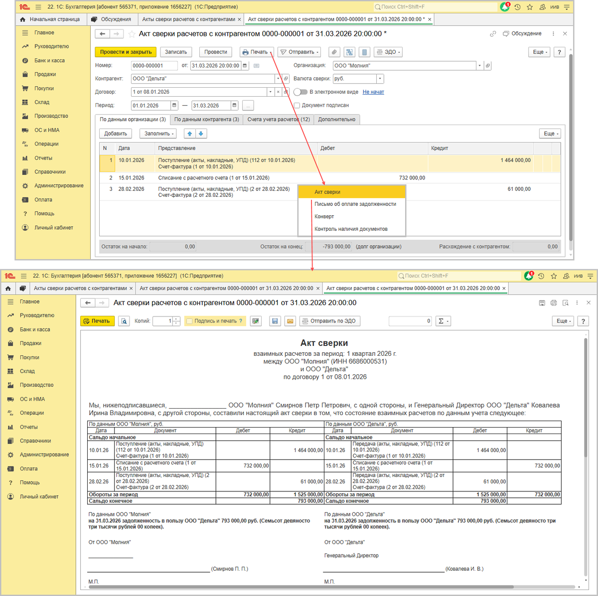Move row down with the blue down arrow
The height and width of the screenshot is (596, 598).
[201, 134]
